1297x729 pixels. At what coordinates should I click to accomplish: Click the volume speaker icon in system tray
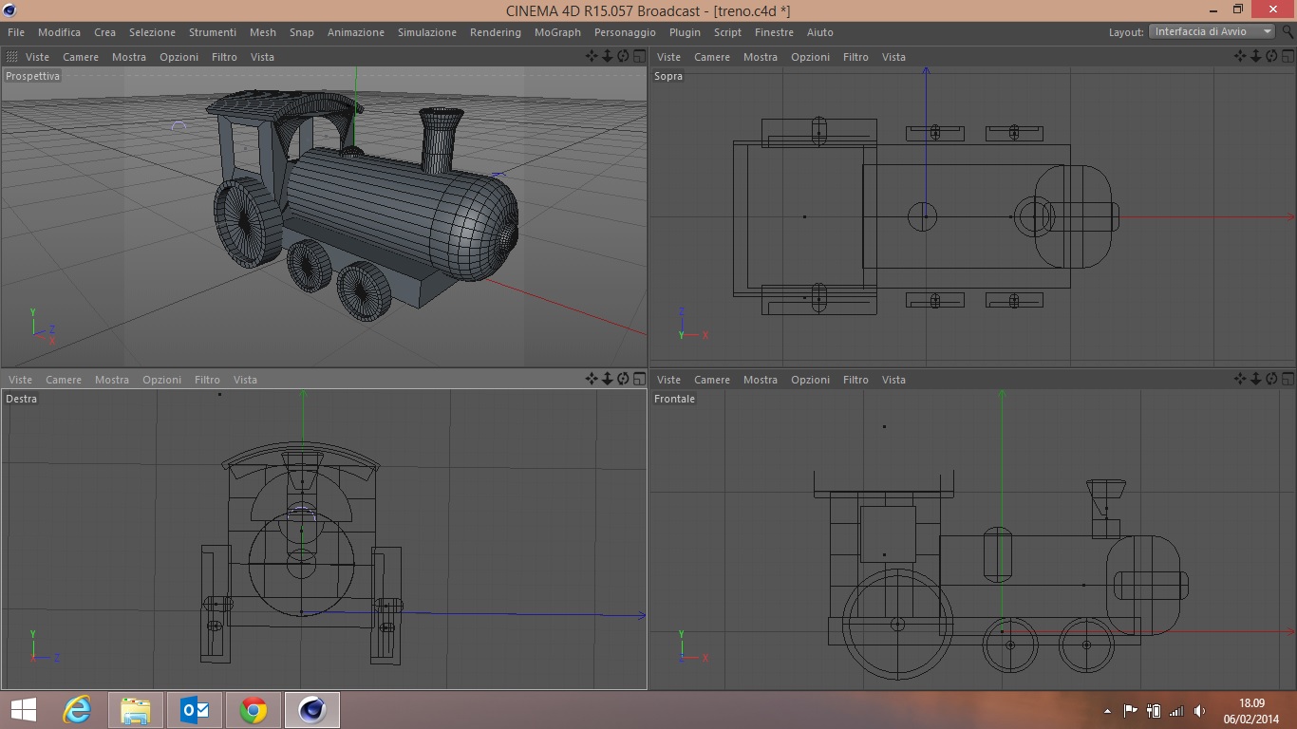tap(1199, 710)
